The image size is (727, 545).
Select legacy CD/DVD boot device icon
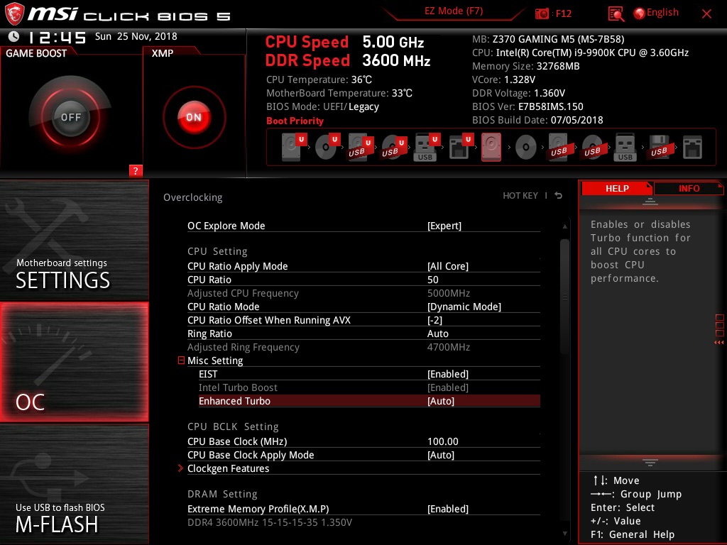click(526, 147)
